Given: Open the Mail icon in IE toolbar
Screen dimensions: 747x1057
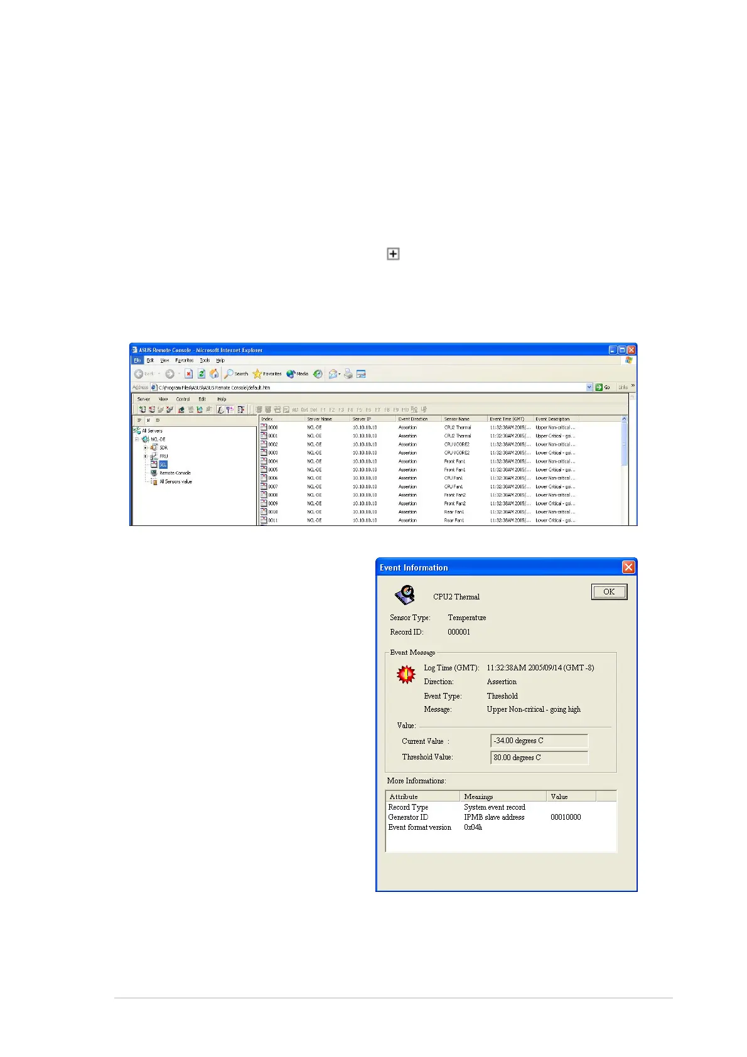Looking at the screenshot, I should (333, 373).
